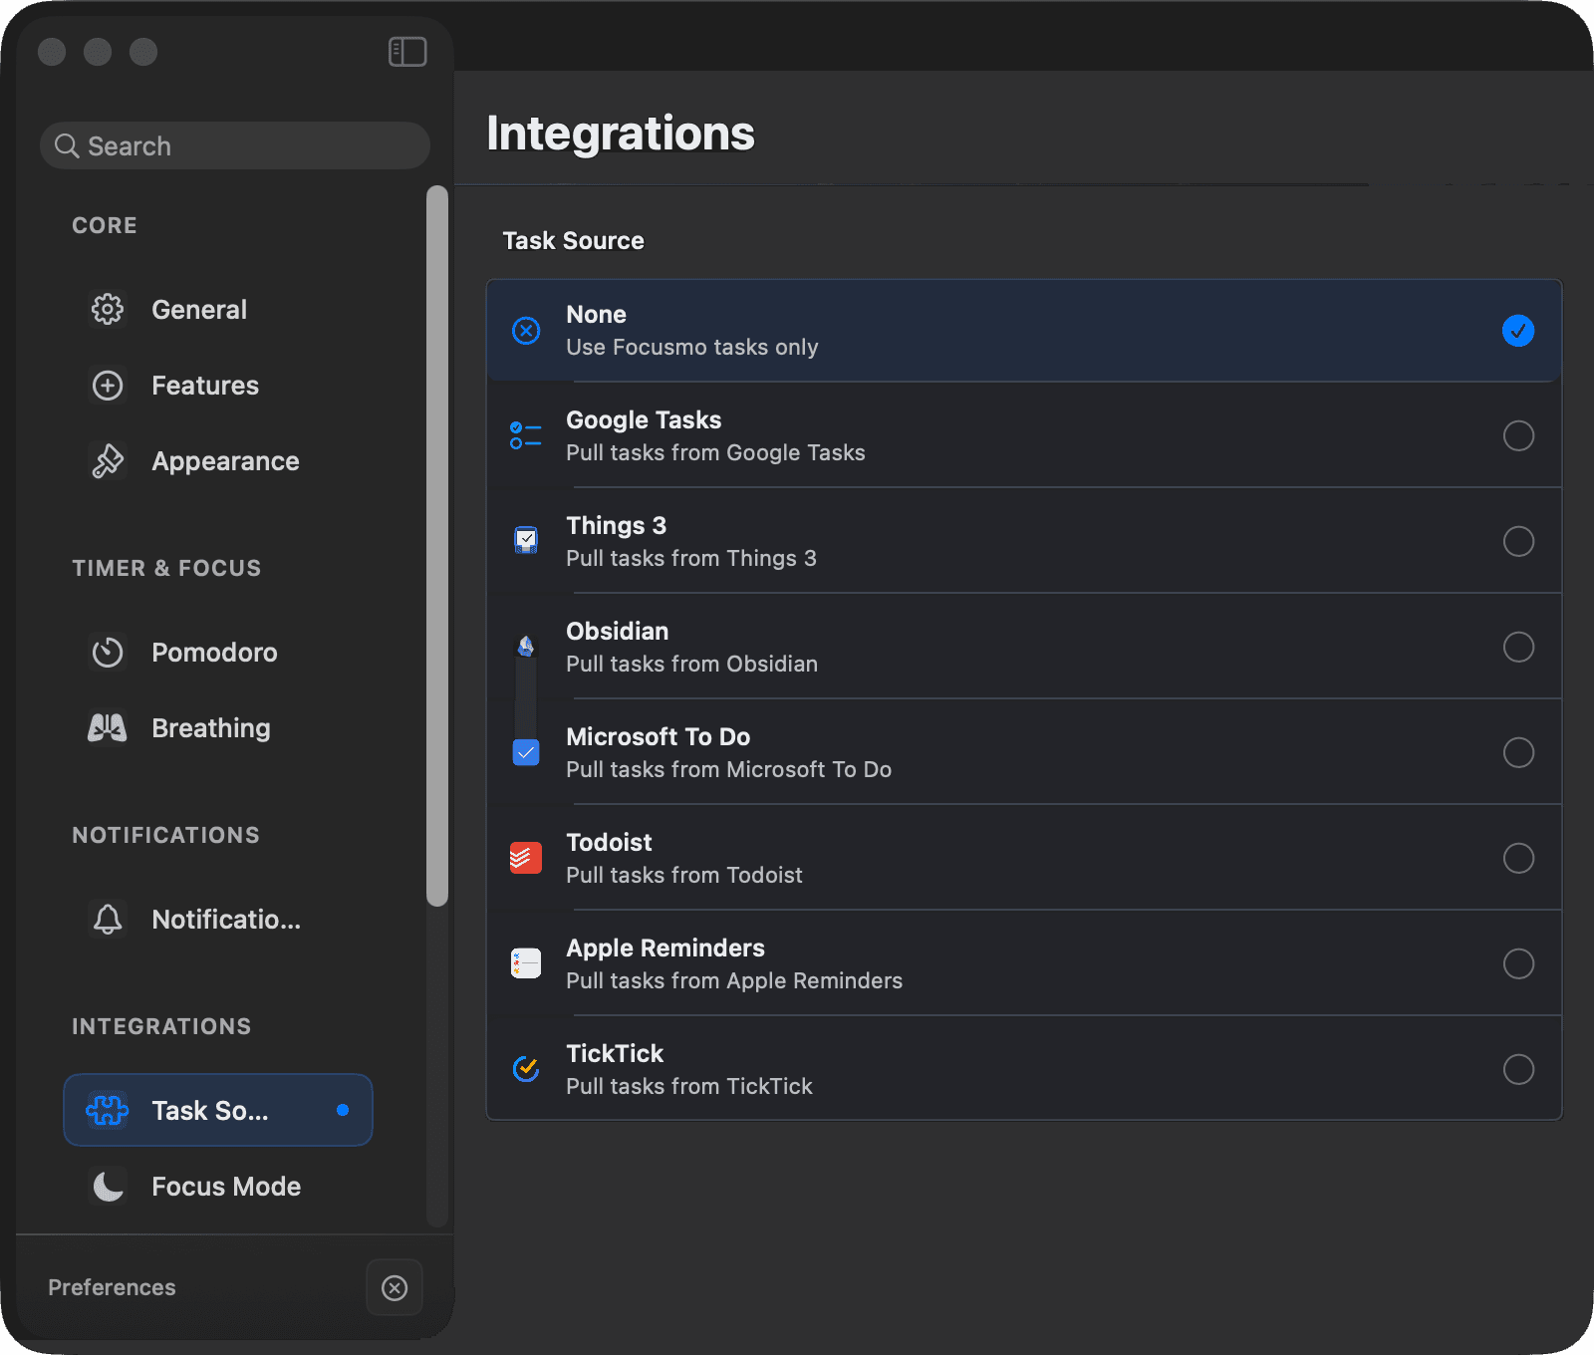1594x1355 pixels.
Task: Open the Appearance settings section
Action: click(x=218, y=461)
